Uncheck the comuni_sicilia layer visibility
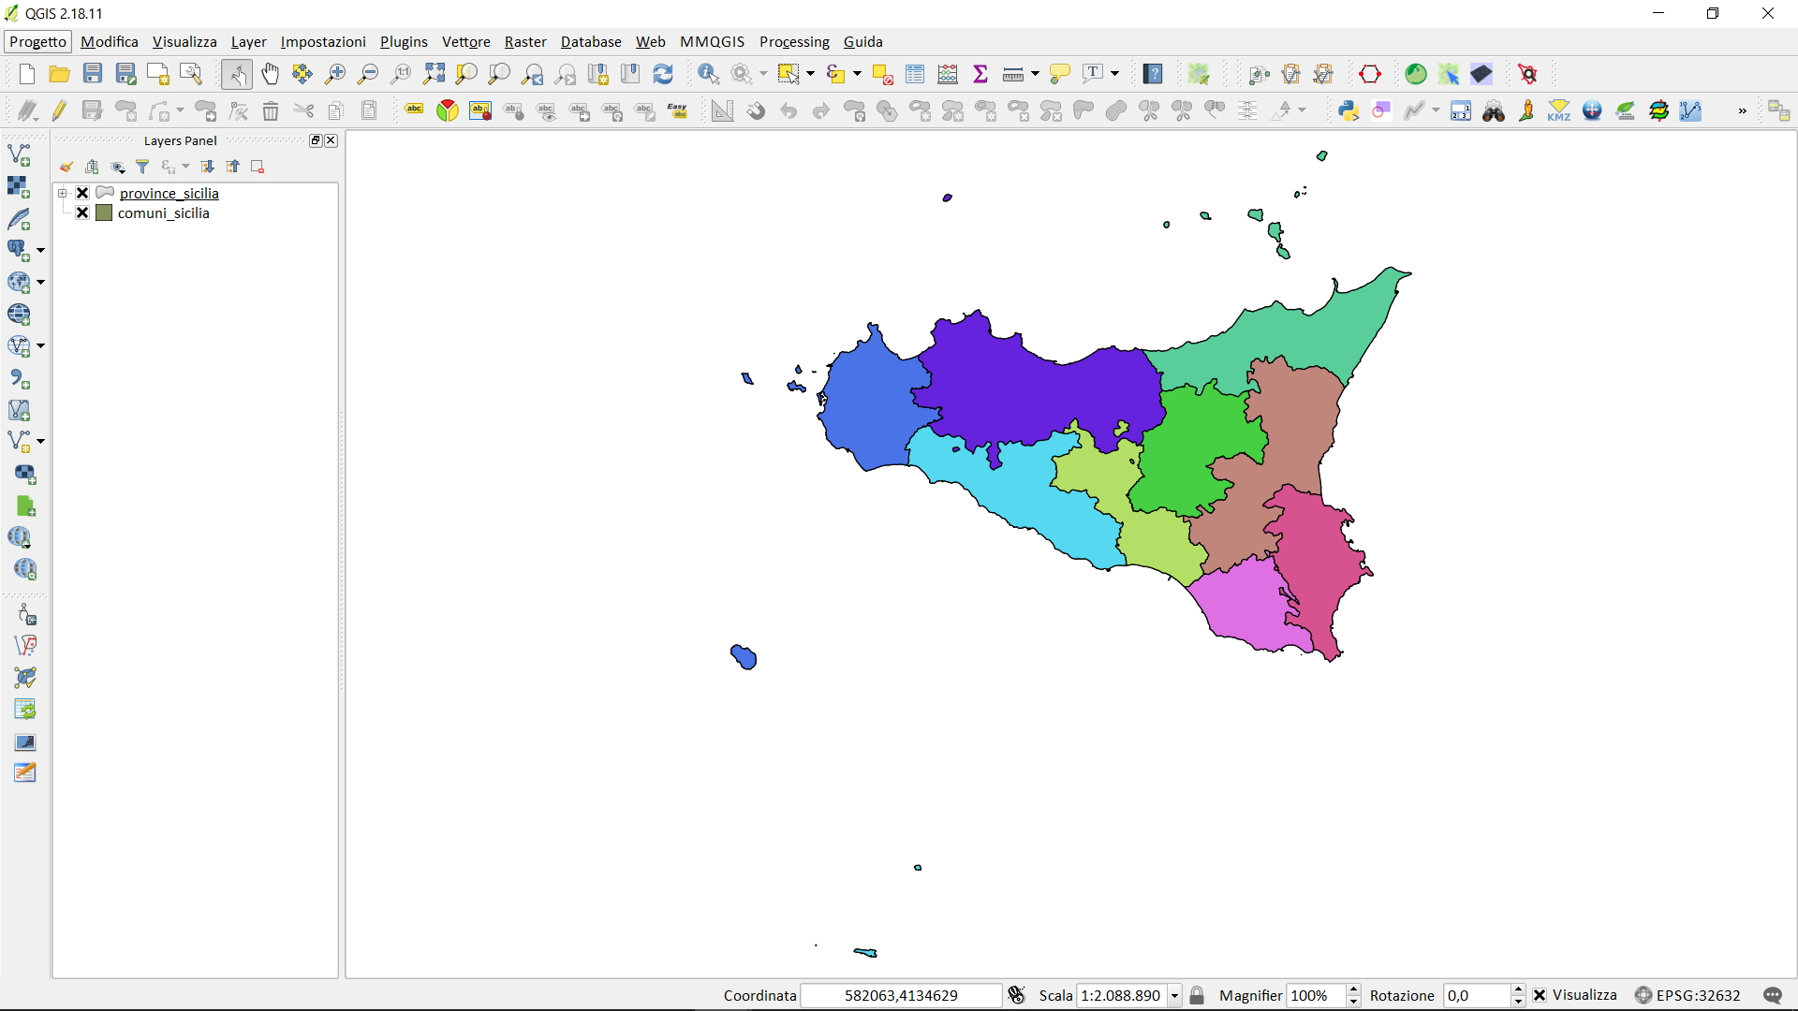 pyautogui.click(x=82, y=213)
